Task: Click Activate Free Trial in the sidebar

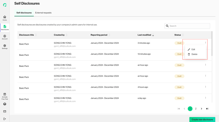Action: (5, 96)
